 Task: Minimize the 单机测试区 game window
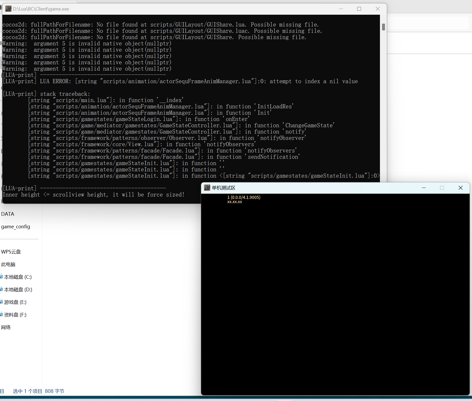point(424,188)
